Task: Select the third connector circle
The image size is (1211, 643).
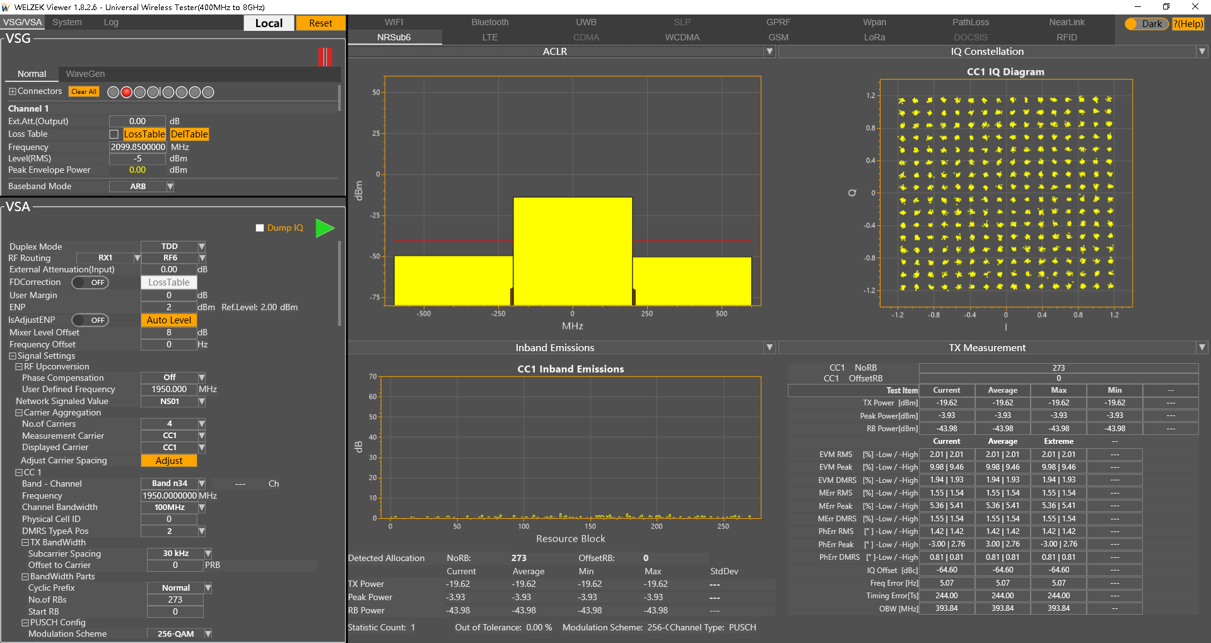Action: tap(140, 92)
